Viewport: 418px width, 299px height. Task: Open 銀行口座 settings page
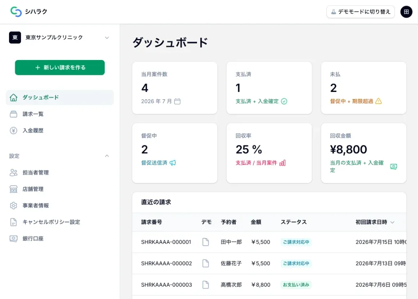[60, 239]
